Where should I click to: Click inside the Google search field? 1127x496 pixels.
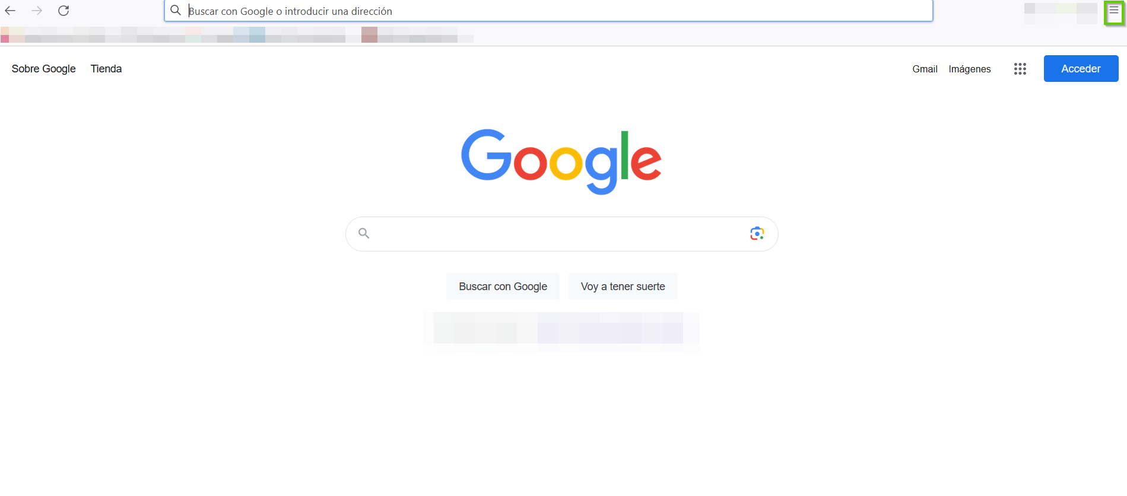coord(558,234)
